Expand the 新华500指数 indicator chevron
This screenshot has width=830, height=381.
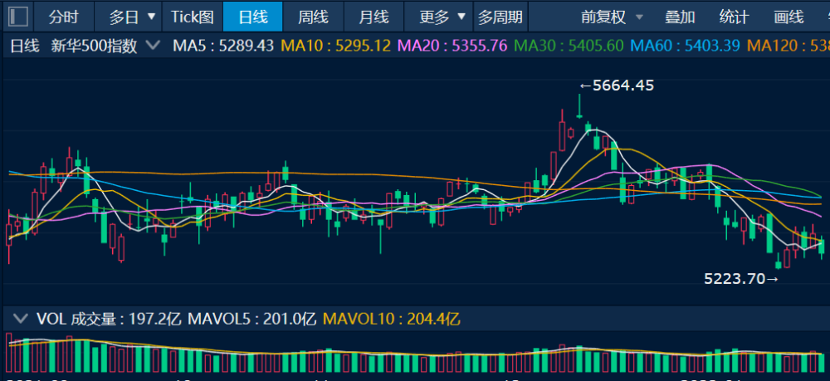pyautogui.click(x=152, y=46)
